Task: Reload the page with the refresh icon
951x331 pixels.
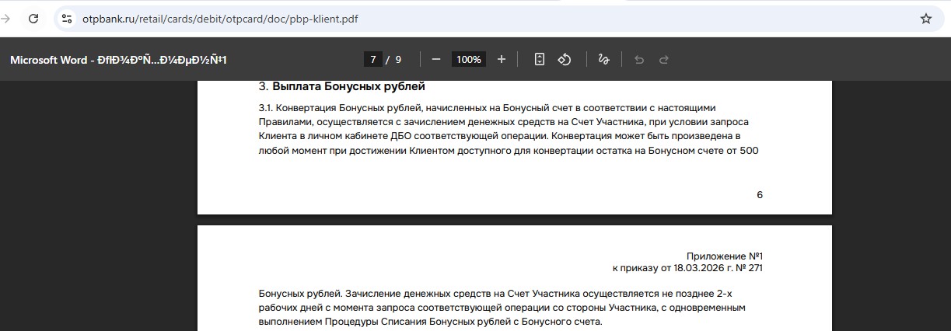Action: pyautogui.click(x=33, y=19)
